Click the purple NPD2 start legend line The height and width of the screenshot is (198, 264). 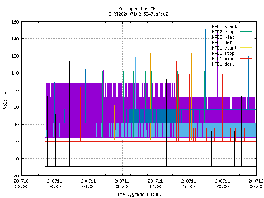coord(245,26)
